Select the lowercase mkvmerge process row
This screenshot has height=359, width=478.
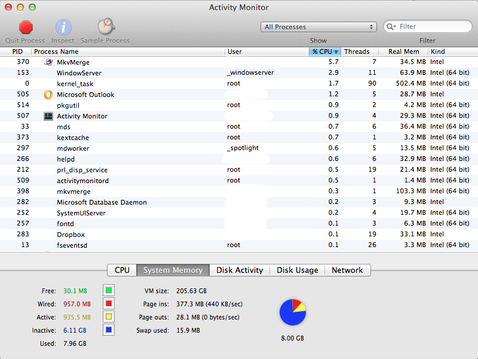239,191
